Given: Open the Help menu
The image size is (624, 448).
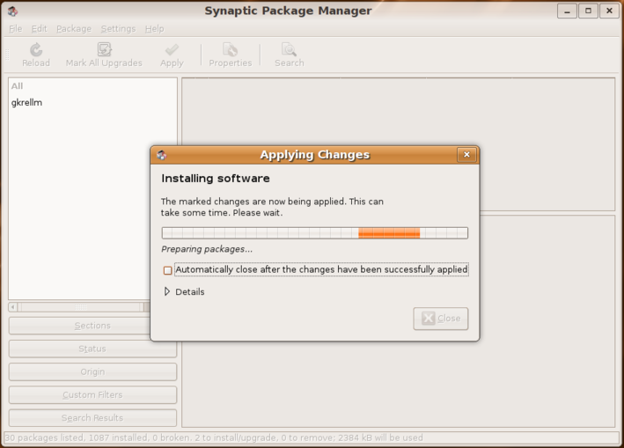Looking at the screenshot, I should (x=154, y=29).
